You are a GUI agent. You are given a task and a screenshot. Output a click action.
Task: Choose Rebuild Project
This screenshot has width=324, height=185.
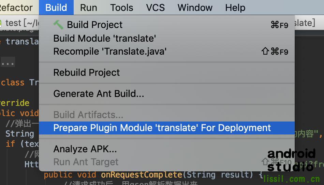tap(166, 73)
